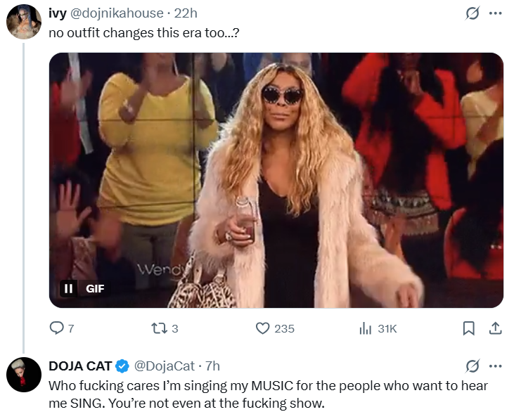Open ivy's profile picture
Screen dimensions: 514x419
pos(24,22)
